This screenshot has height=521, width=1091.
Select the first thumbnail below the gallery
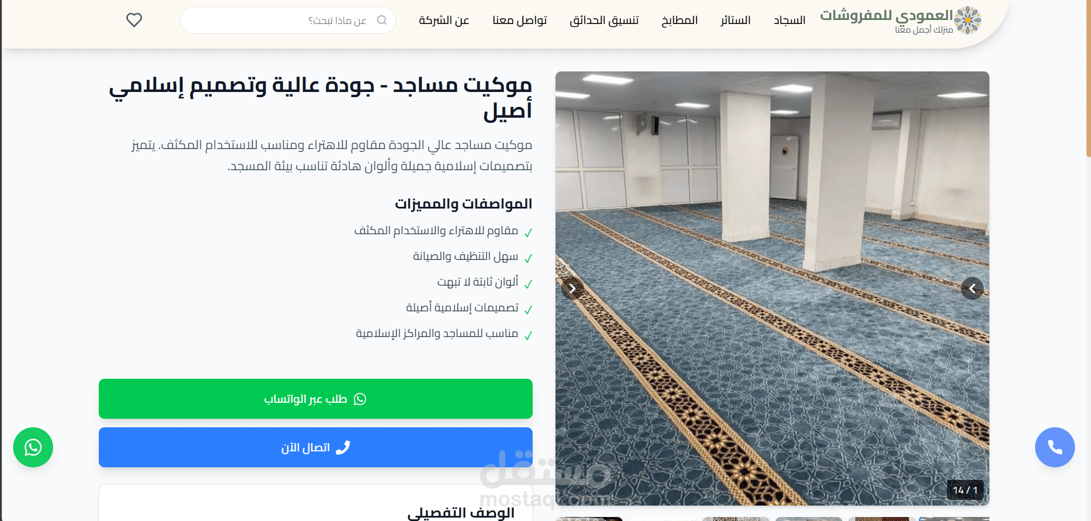953,519
